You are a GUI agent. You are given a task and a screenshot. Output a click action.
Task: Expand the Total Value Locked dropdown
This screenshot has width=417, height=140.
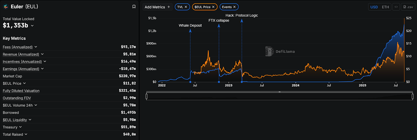click(x=32, y=26)
